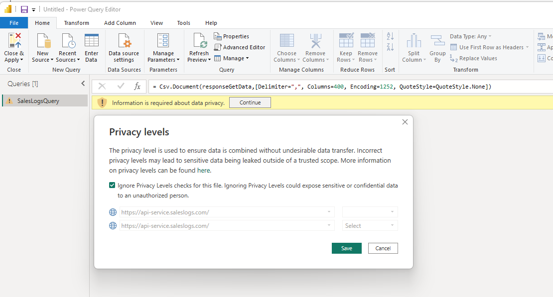Open the Select privacy level dropdown
The height and width of the screenshot is (297, 553).
(x=370, y=226)
